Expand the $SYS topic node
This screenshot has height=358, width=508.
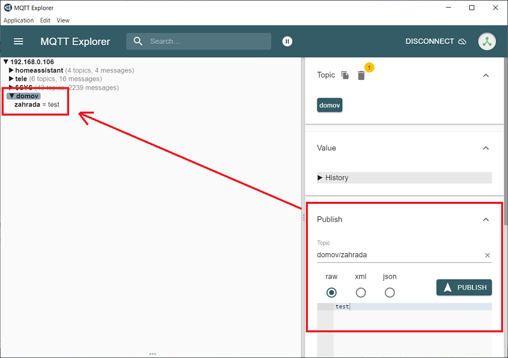[x=11, y=87]
